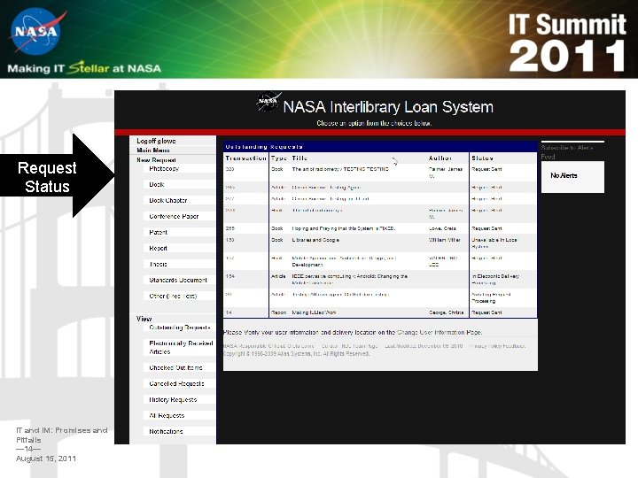Click author 'William Miller' cell
Image resolution: width=638 pixels, height=478 pixels.
pyautogui.click(x=444, y=240)
